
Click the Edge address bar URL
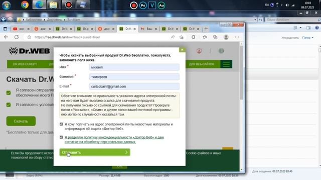67,37
